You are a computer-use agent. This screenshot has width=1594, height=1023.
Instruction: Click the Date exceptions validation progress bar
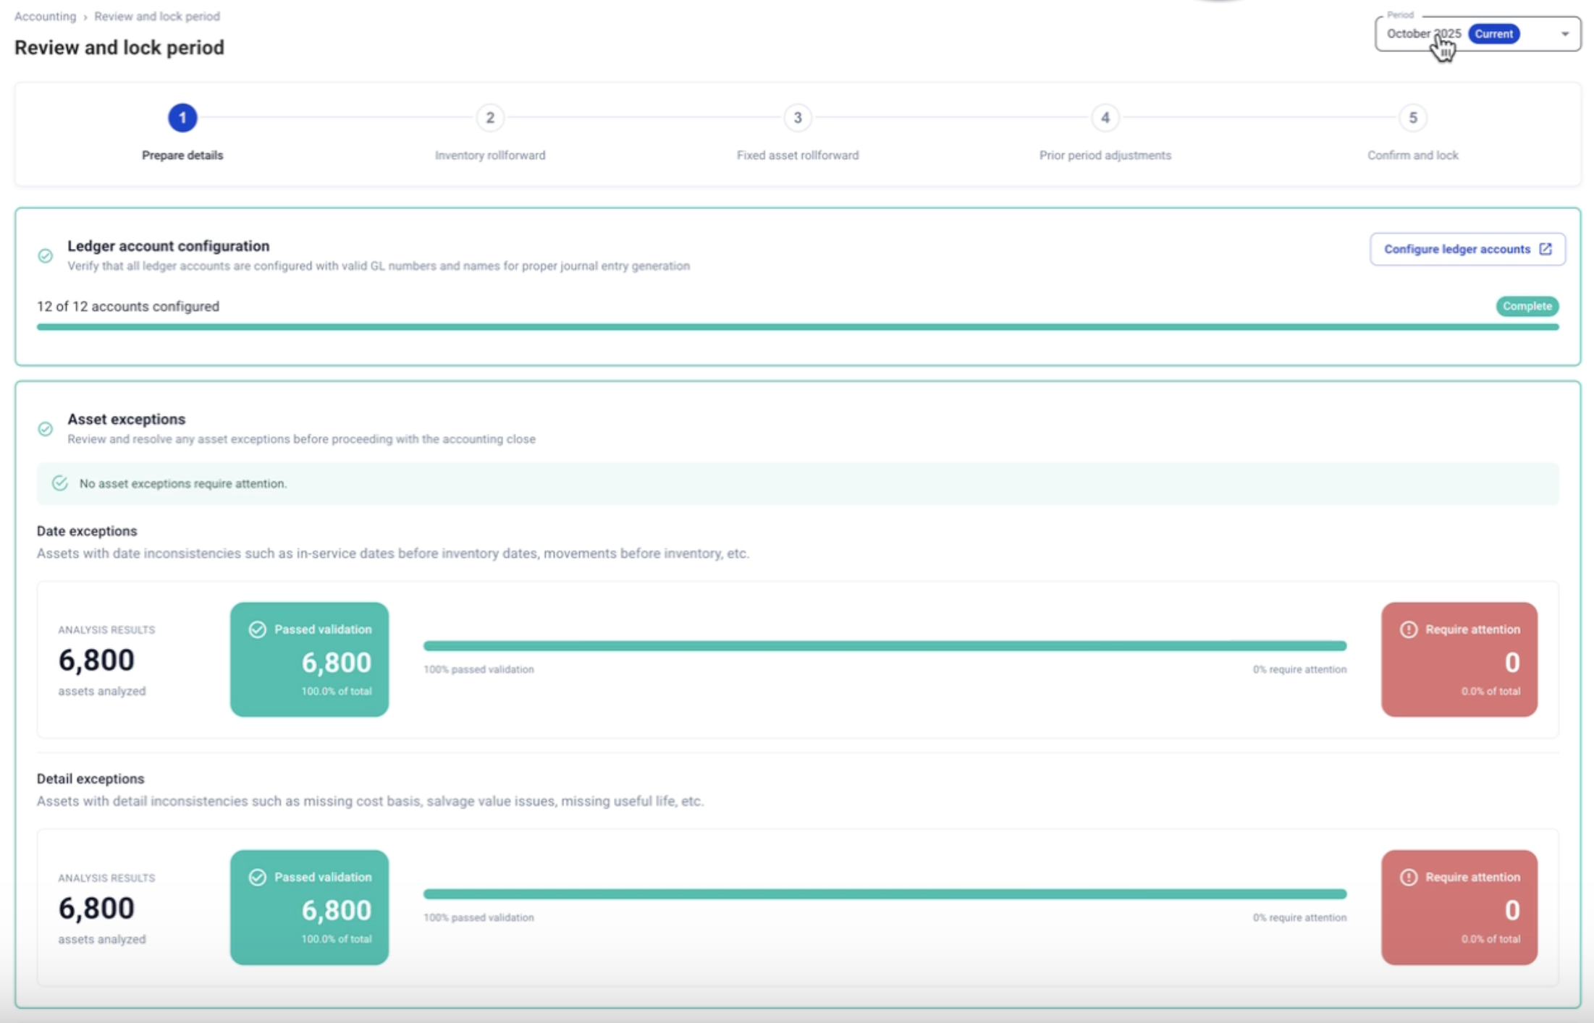click(885, 644)
